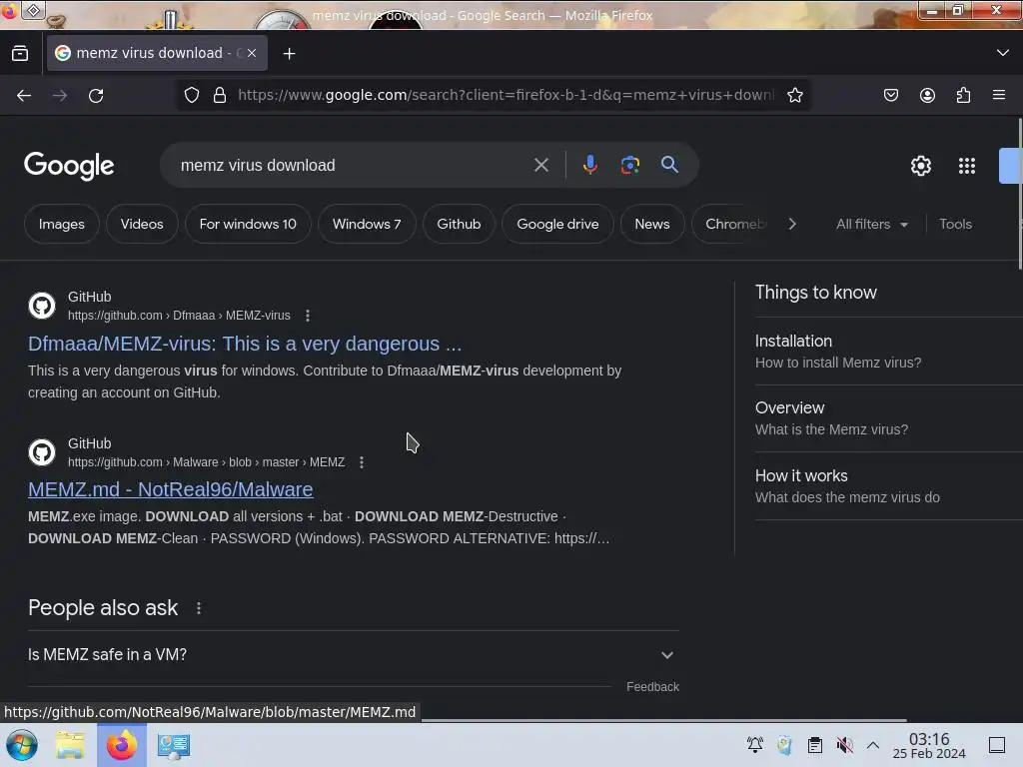Viewport: 1023px width, 767px height.
Task: Show tracking protection shield info
Action: [192, 95]
